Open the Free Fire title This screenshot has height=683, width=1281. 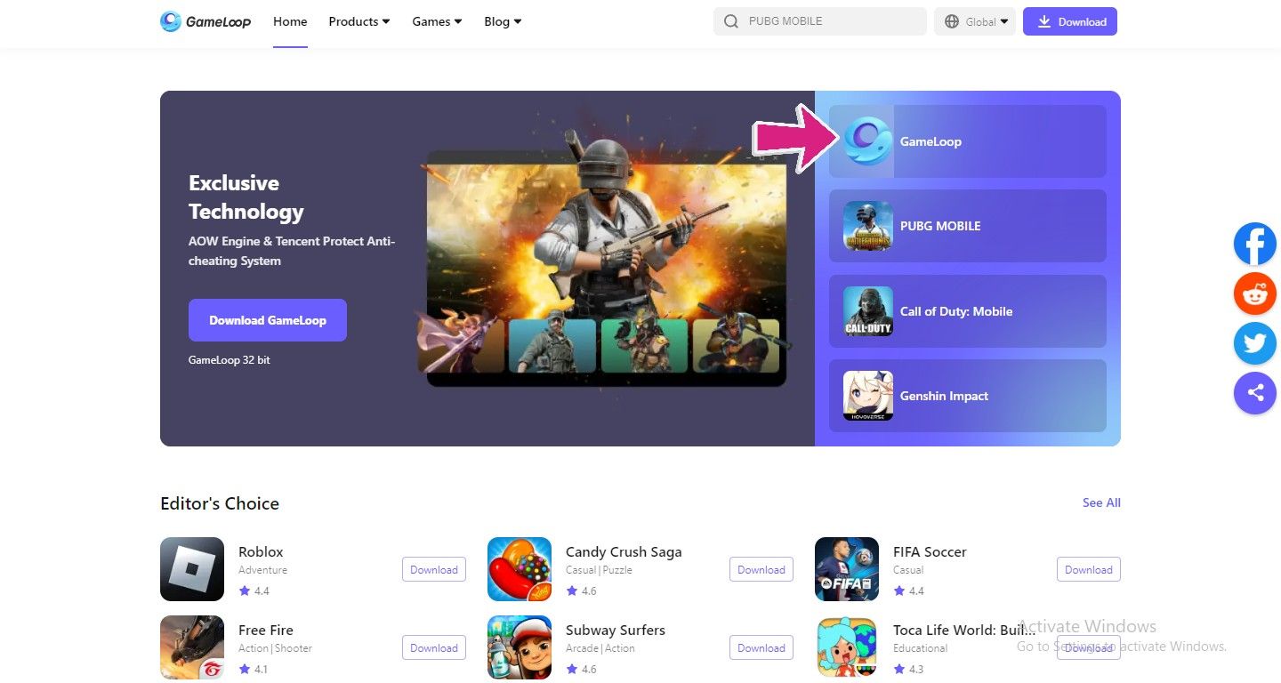[x=266, y=630]
